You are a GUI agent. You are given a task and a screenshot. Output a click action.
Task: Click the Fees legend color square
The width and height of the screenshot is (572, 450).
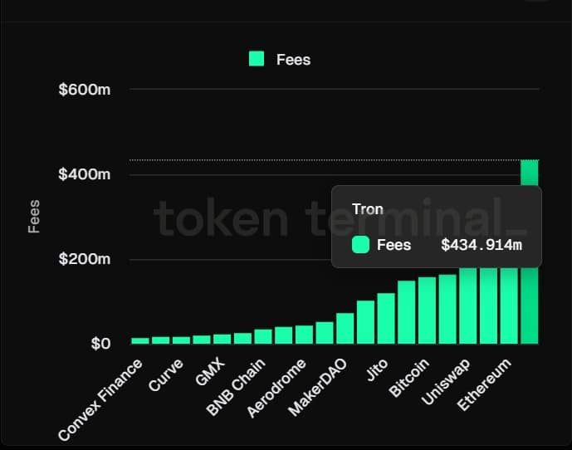(x=257, y=59)
